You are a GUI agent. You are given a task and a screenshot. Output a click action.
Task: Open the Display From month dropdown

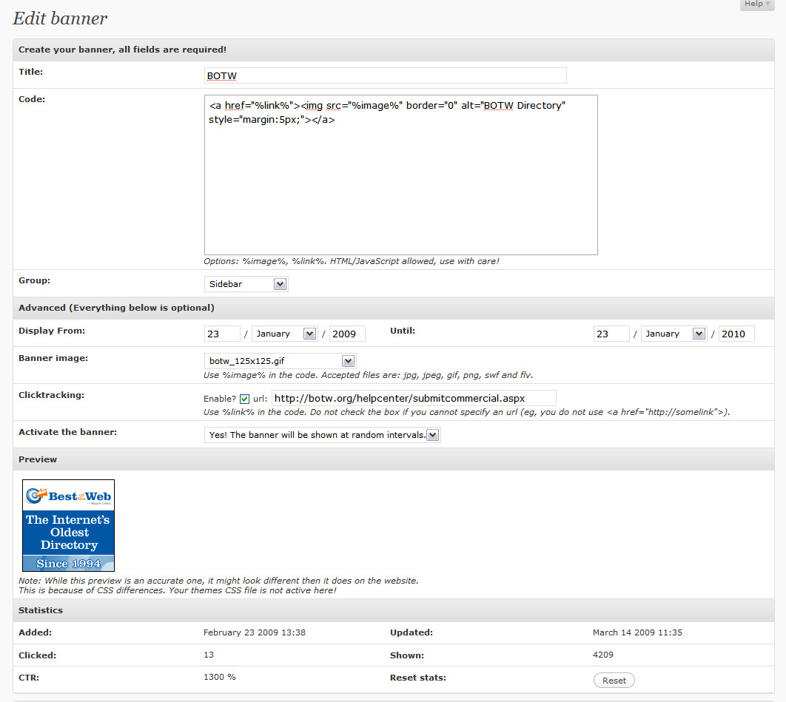click(x=284, y=334)
